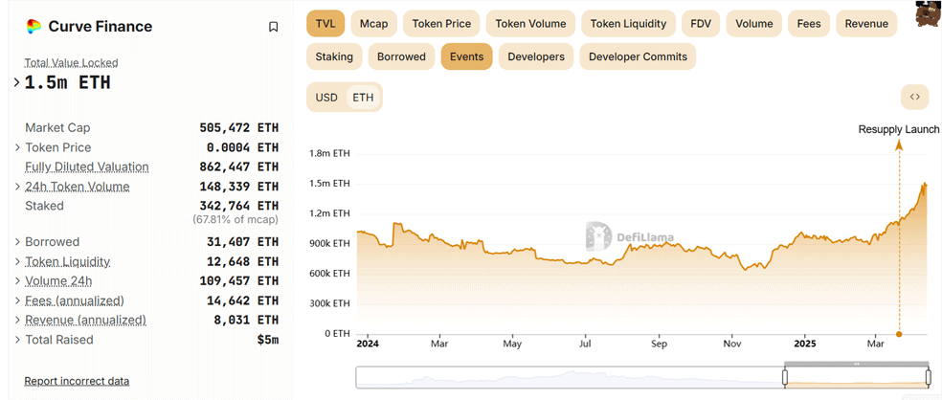This screenshot has height=400, width=942.
Task: Click the Fully Diluted Valuation label
Action: 87,167
